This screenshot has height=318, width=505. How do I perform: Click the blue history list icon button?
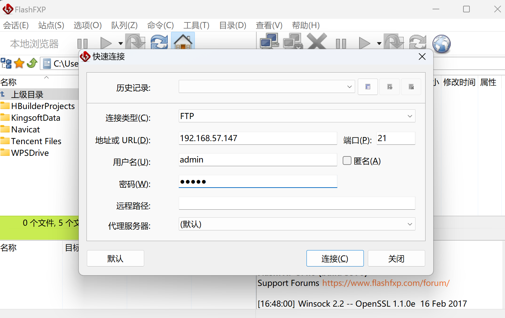368,87
